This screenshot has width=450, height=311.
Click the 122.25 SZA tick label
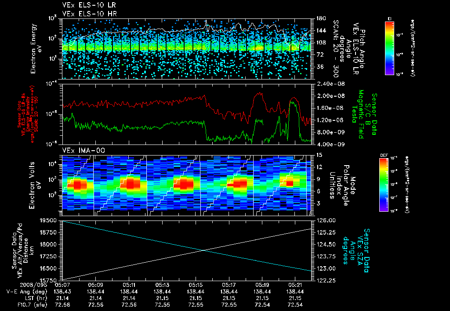click(326, 280)
